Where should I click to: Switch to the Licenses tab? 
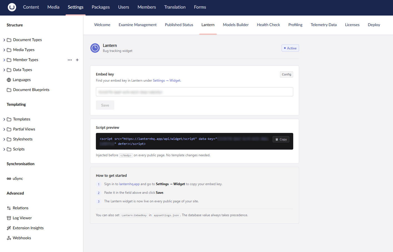coord(352,25)
